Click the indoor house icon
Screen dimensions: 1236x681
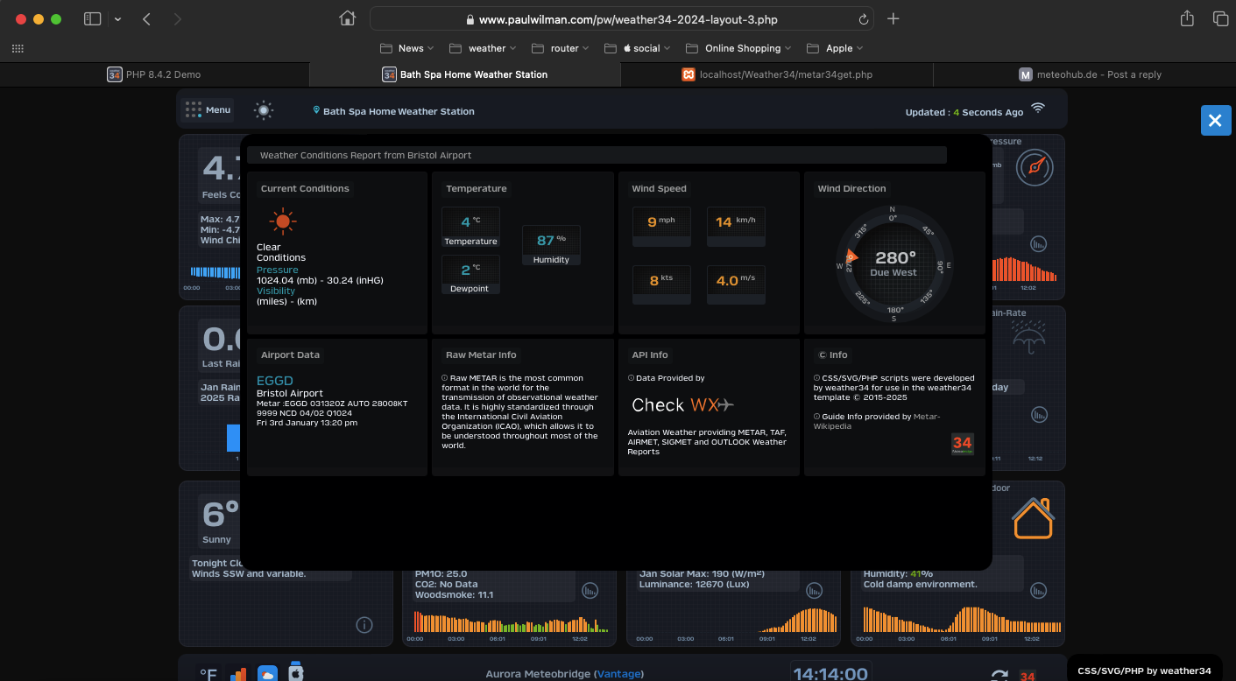[1033, 518]
